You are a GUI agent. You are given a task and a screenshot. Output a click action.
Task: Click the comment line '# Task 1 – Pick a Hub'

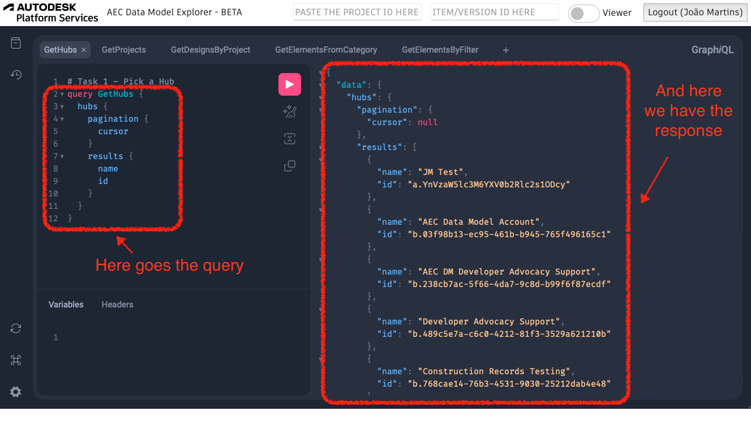point(121,82)
